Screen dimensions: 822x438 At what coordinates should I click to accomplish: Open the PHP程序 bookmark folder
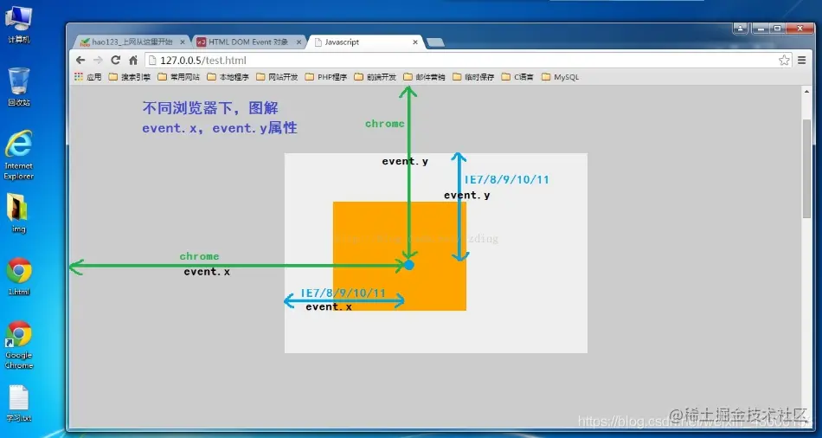click(x=326, y=76)
